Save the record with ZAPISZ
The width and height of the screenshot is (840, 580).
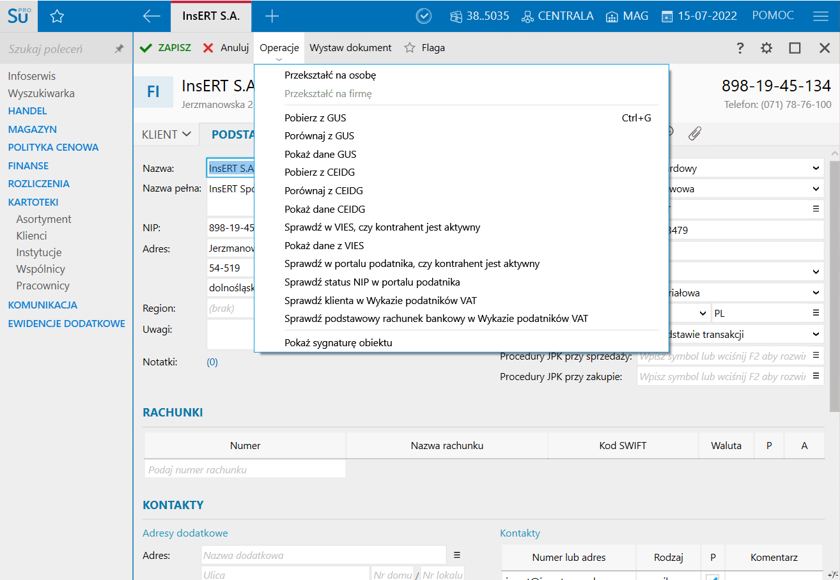[x=165, y=48]
